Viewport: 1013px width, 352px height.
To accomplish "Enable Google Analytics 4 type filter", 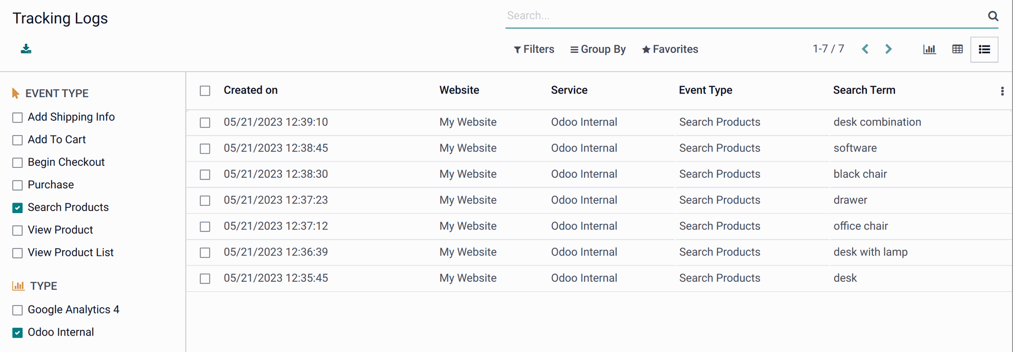I will coord(17,310).
